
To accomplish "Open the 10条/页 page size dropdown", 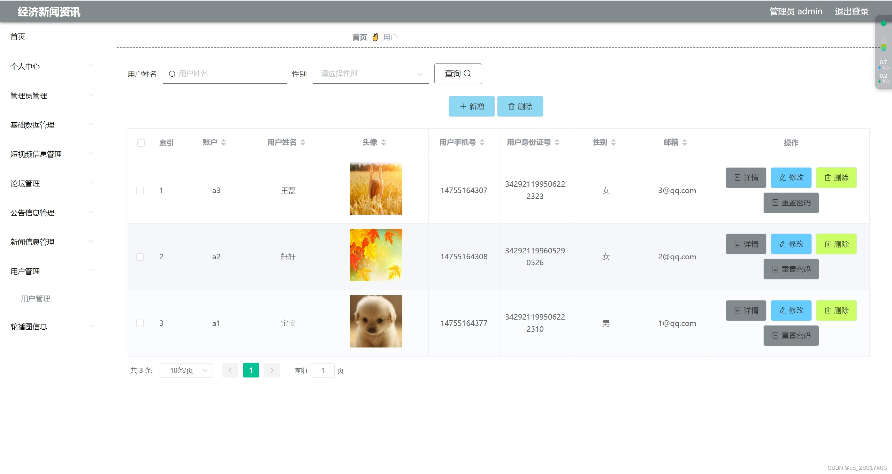I will pyautogui.click(x=185, y=370).
